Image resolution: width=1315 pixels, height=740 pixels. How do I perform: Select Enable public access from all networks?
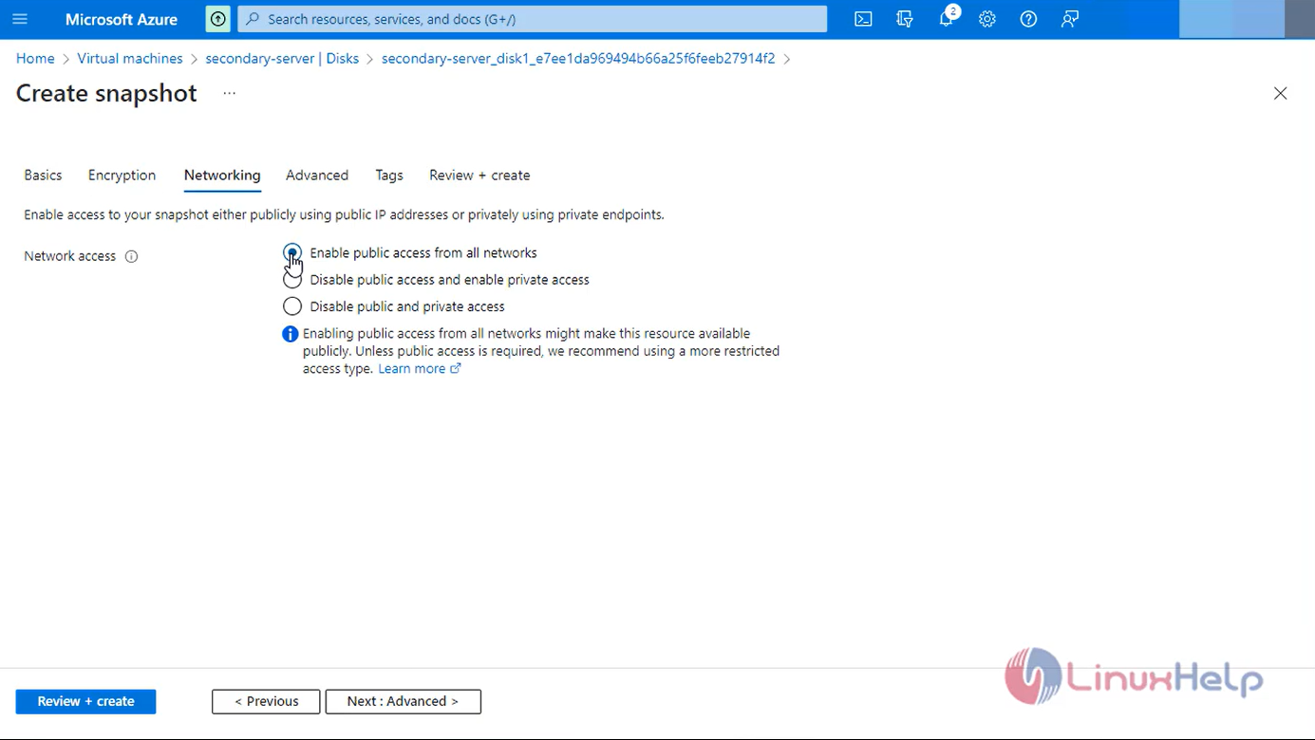(292, 252)
